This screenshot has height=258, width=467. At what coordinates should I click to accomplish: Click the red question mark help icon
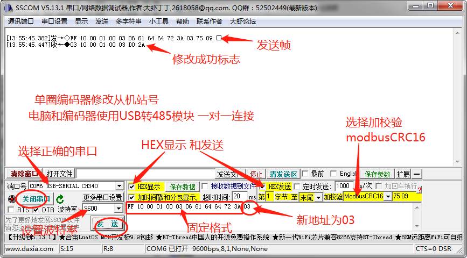coord(420,190)
